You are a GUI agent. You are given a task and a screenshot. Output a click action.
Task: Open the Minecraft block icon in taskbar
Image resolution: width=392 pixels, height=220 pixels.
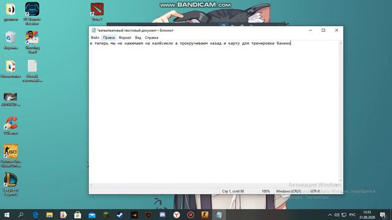[x=106, y=215]
